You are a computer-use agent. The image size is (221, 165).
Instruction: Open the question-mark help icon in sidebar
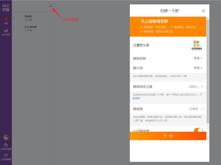[x=6, y=155]
